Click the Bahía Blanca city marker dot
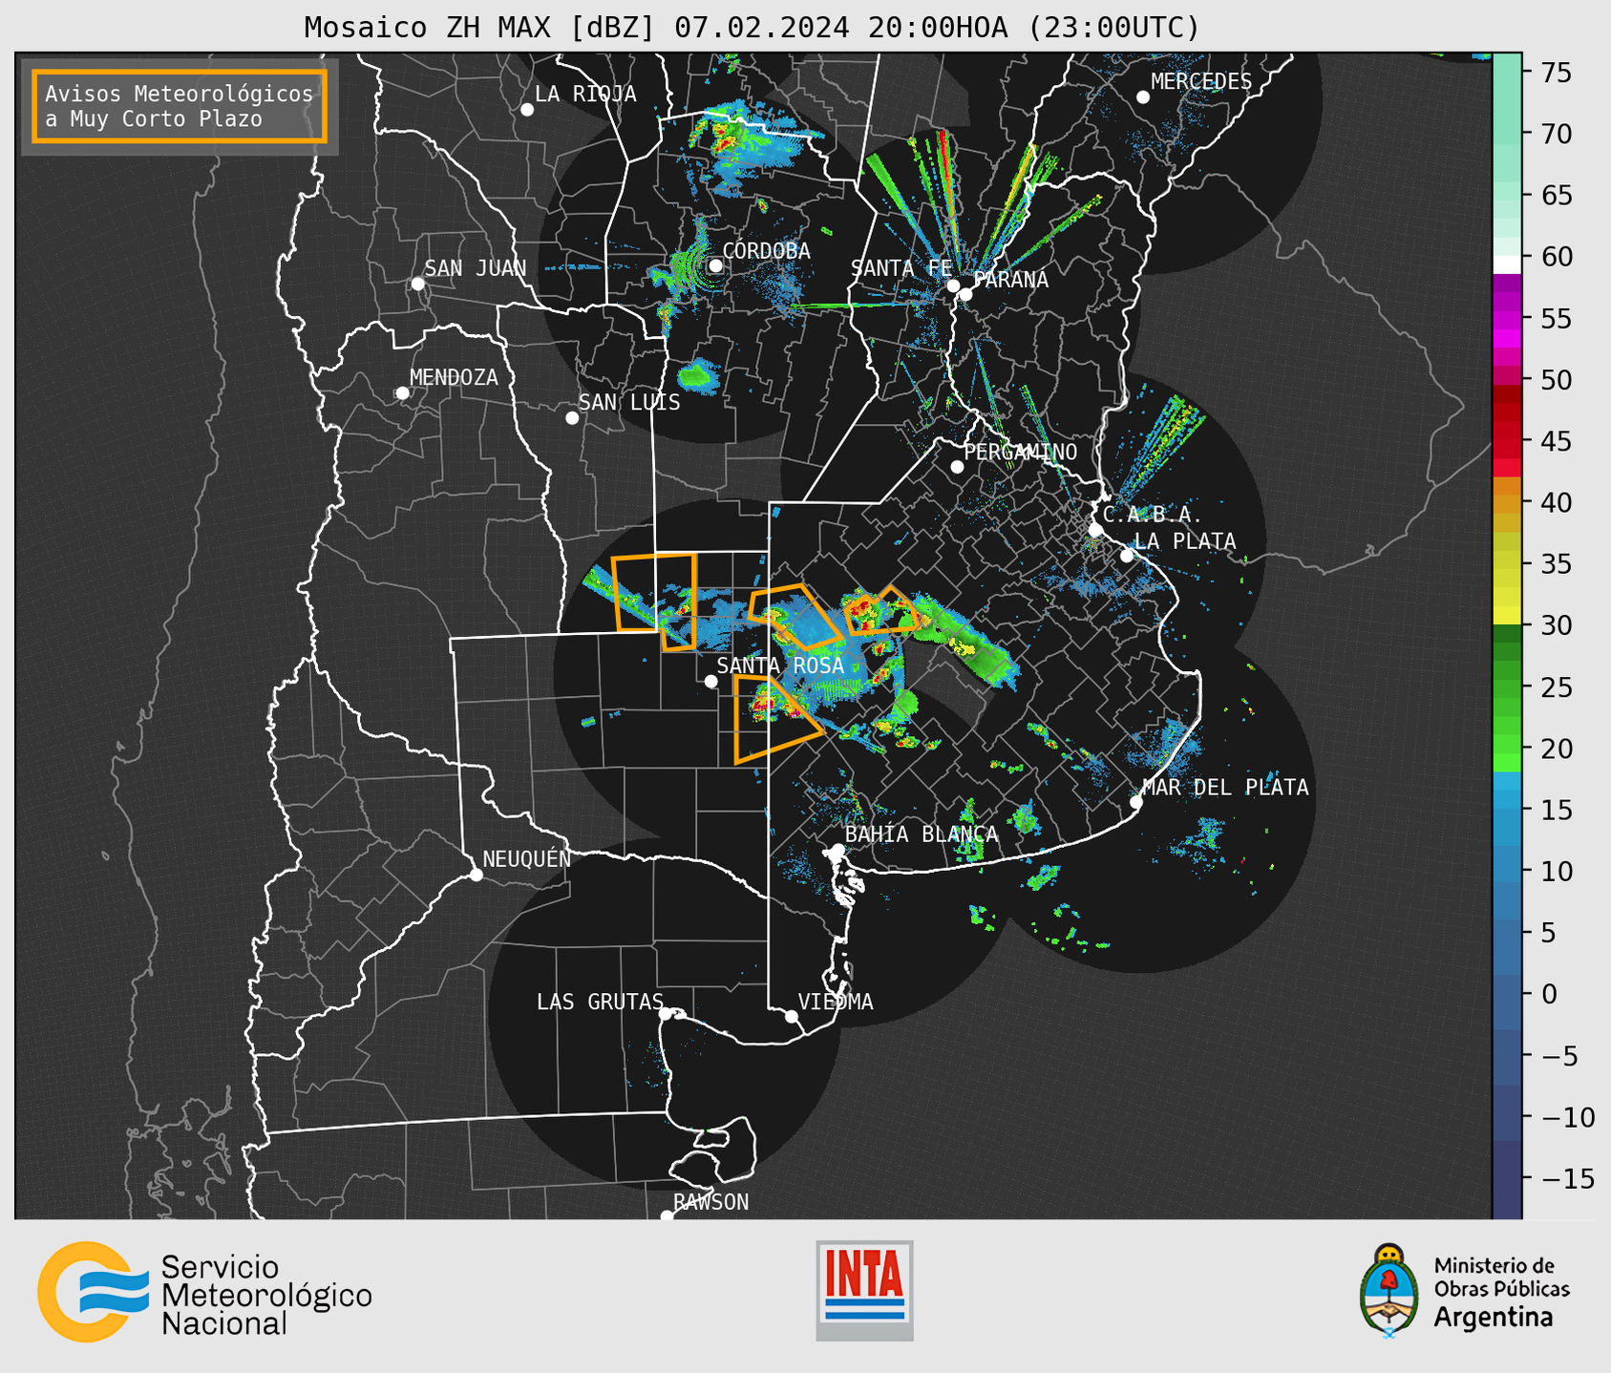This screenshot has height=1373, width=1611. tap(837, 850)
